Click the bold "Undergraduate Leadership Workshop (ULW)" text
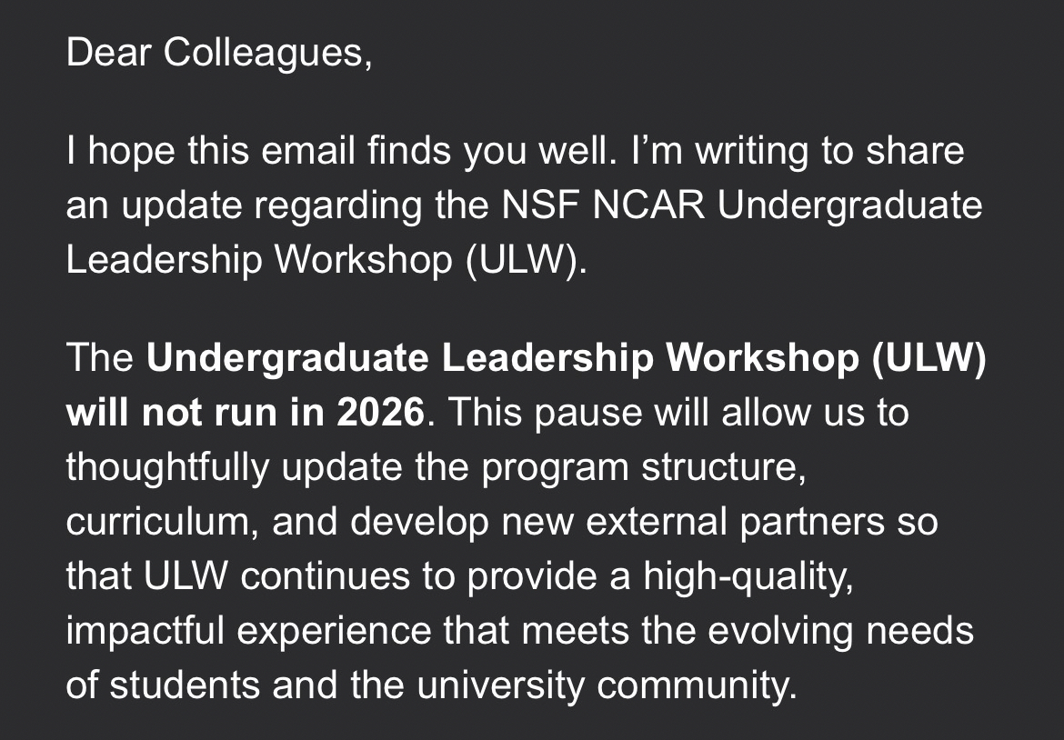 566,358
